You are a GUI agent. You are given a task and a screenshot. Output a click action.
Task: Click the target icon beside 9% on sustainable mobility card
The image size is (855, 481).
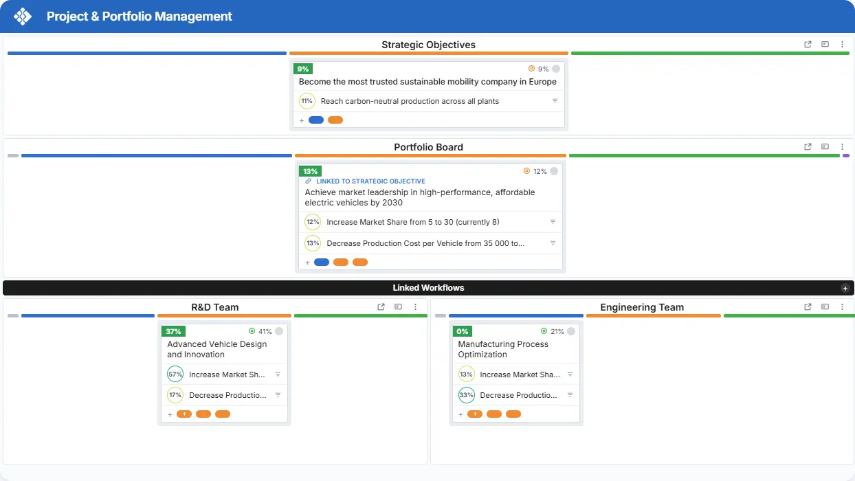pos(531,69)
